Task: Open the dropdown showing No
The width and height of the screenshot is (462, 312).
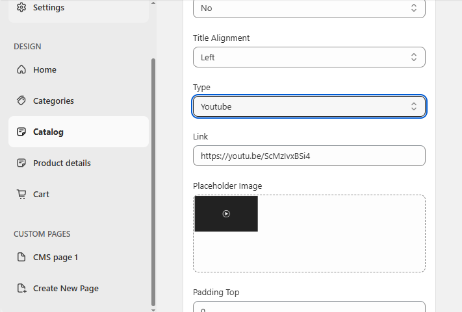Action: (x=309, y=8)
